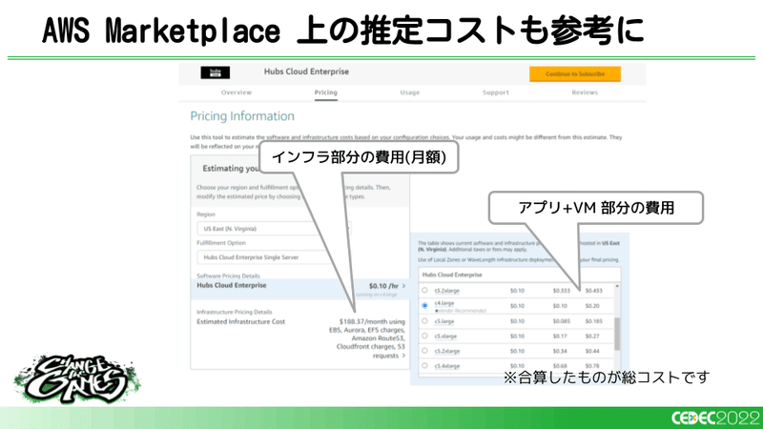This screenshot has width=763, height=429.
Task: Click Continue to Subscribe button
Action: pyautogui.click(x=575, y=74)
